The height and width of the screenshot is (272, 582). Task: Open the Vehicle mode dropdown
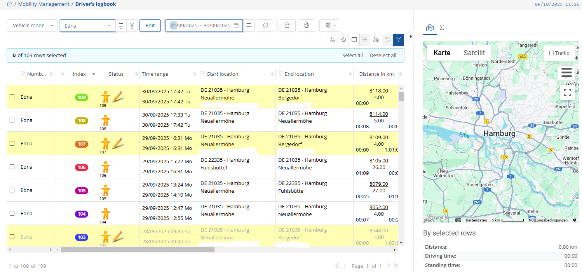point(32,26)
